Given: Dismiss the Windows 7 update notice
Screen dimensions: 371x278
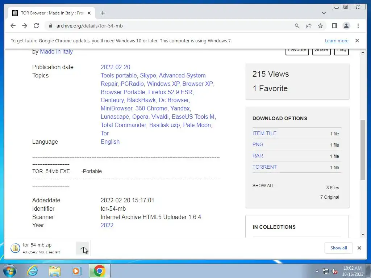Looking at the screenshot, I should click(x=357, y=41).
